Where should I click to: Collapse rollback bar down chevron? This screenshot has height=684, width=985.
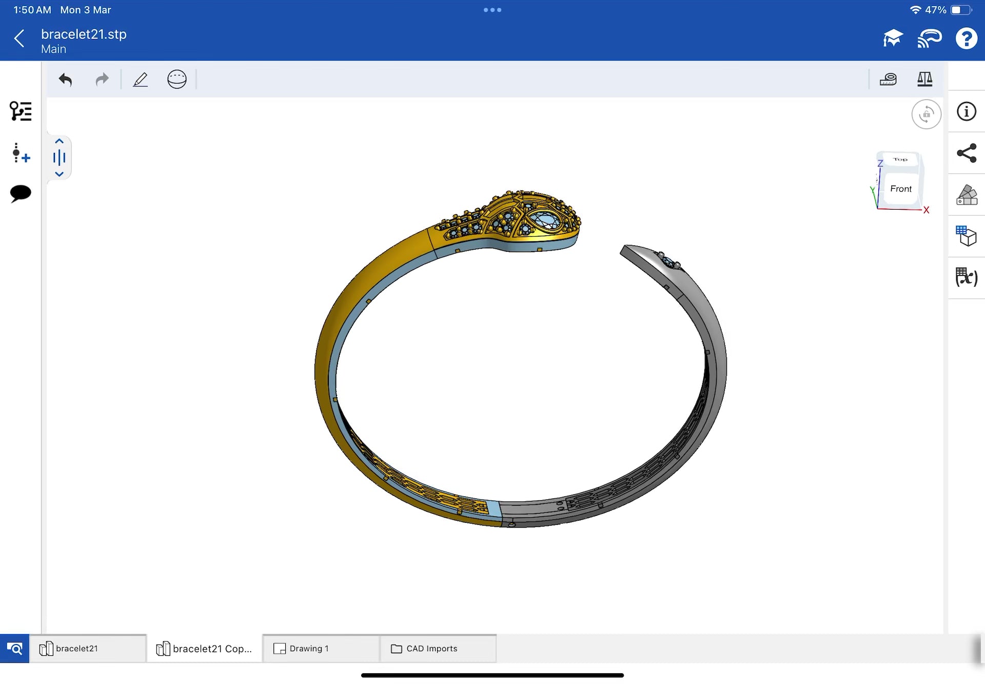pyautogui.click(x=59, y=174)
